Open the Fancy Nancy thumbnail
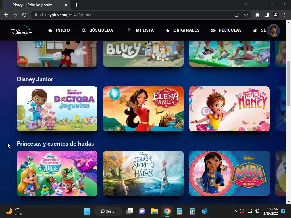Screen dimensions: 291x218 tap(229, 109)
